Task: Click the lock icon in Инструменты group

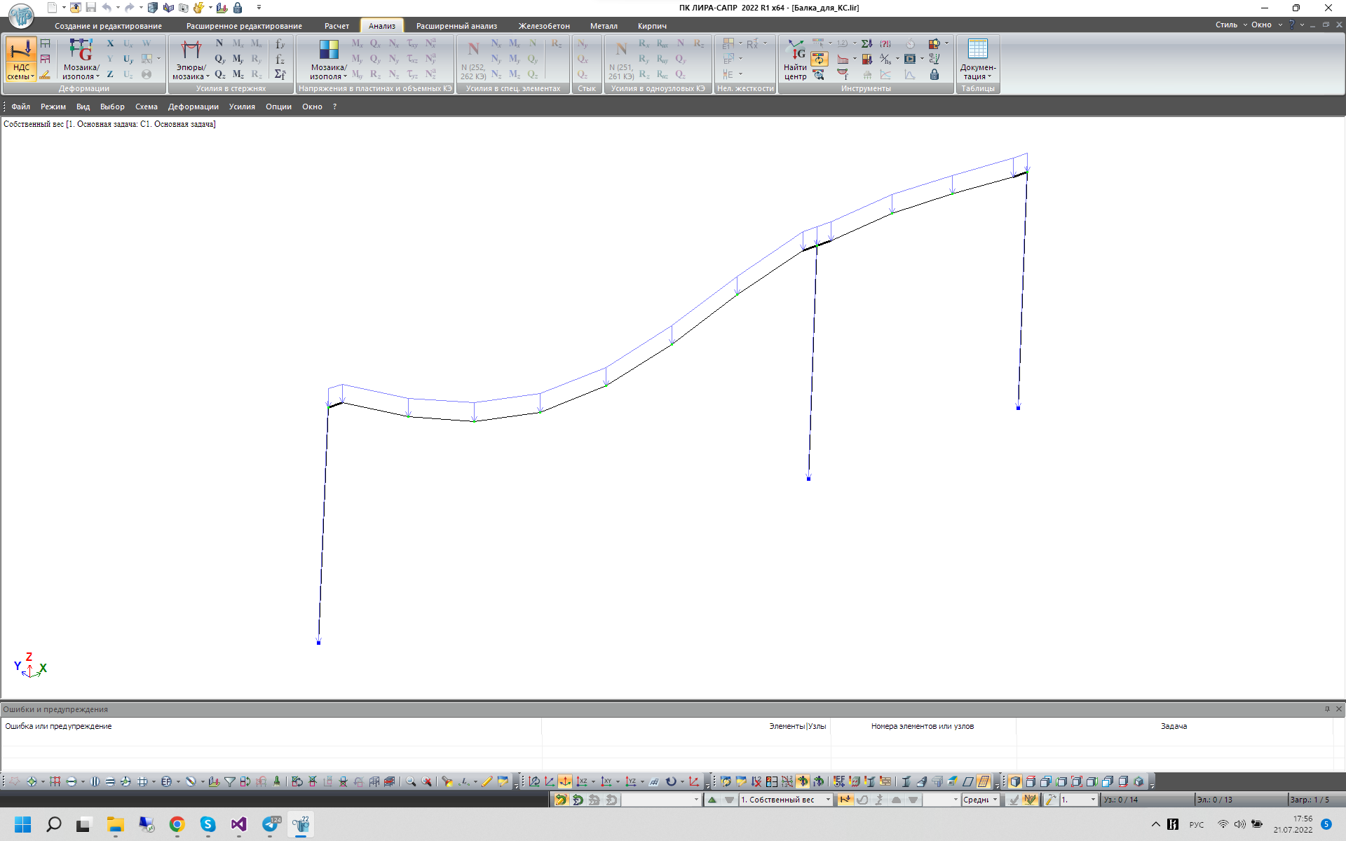Action: pyautogui.click(x=934, y=74)
